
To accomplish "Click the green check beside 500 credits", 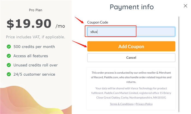I will 9,47.
